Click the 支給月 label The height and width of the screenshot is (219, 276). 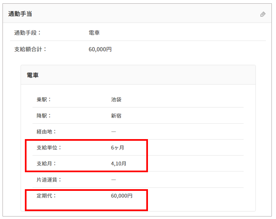point(46,164)
